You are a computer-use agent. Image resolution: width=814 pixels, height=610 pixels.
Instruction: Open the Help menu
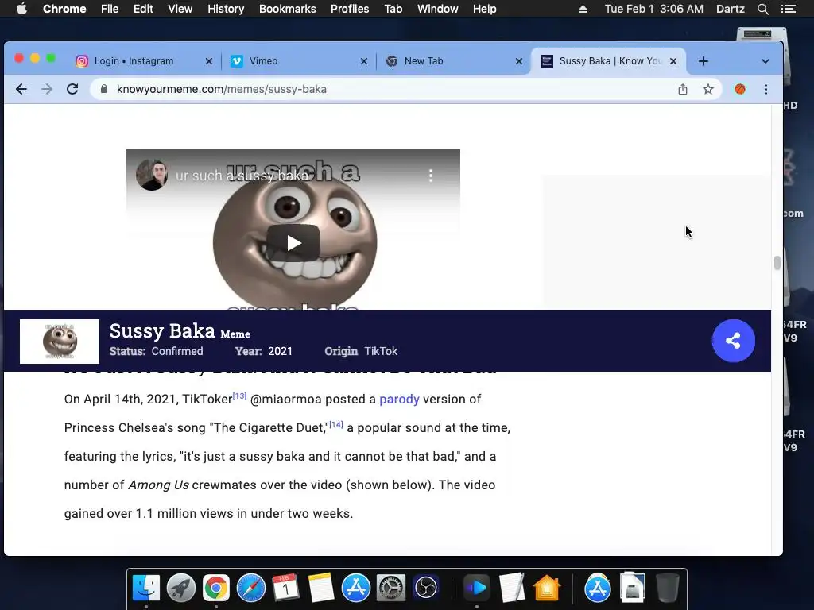pyautogui.click(x=484, y=9)
